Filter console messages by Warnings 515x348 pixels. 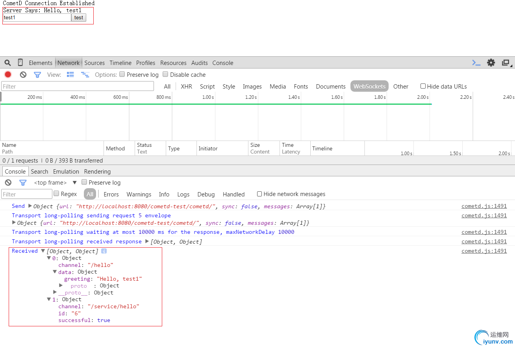point(139,194)
